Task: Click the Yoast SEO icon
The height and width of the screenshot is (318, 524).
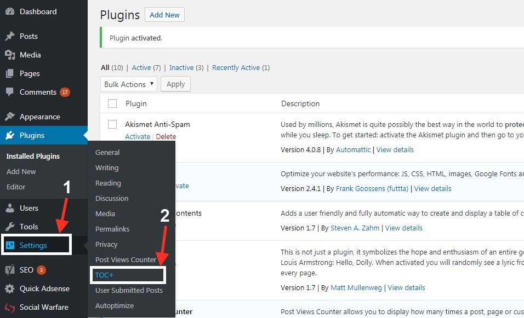Action: 10,270
